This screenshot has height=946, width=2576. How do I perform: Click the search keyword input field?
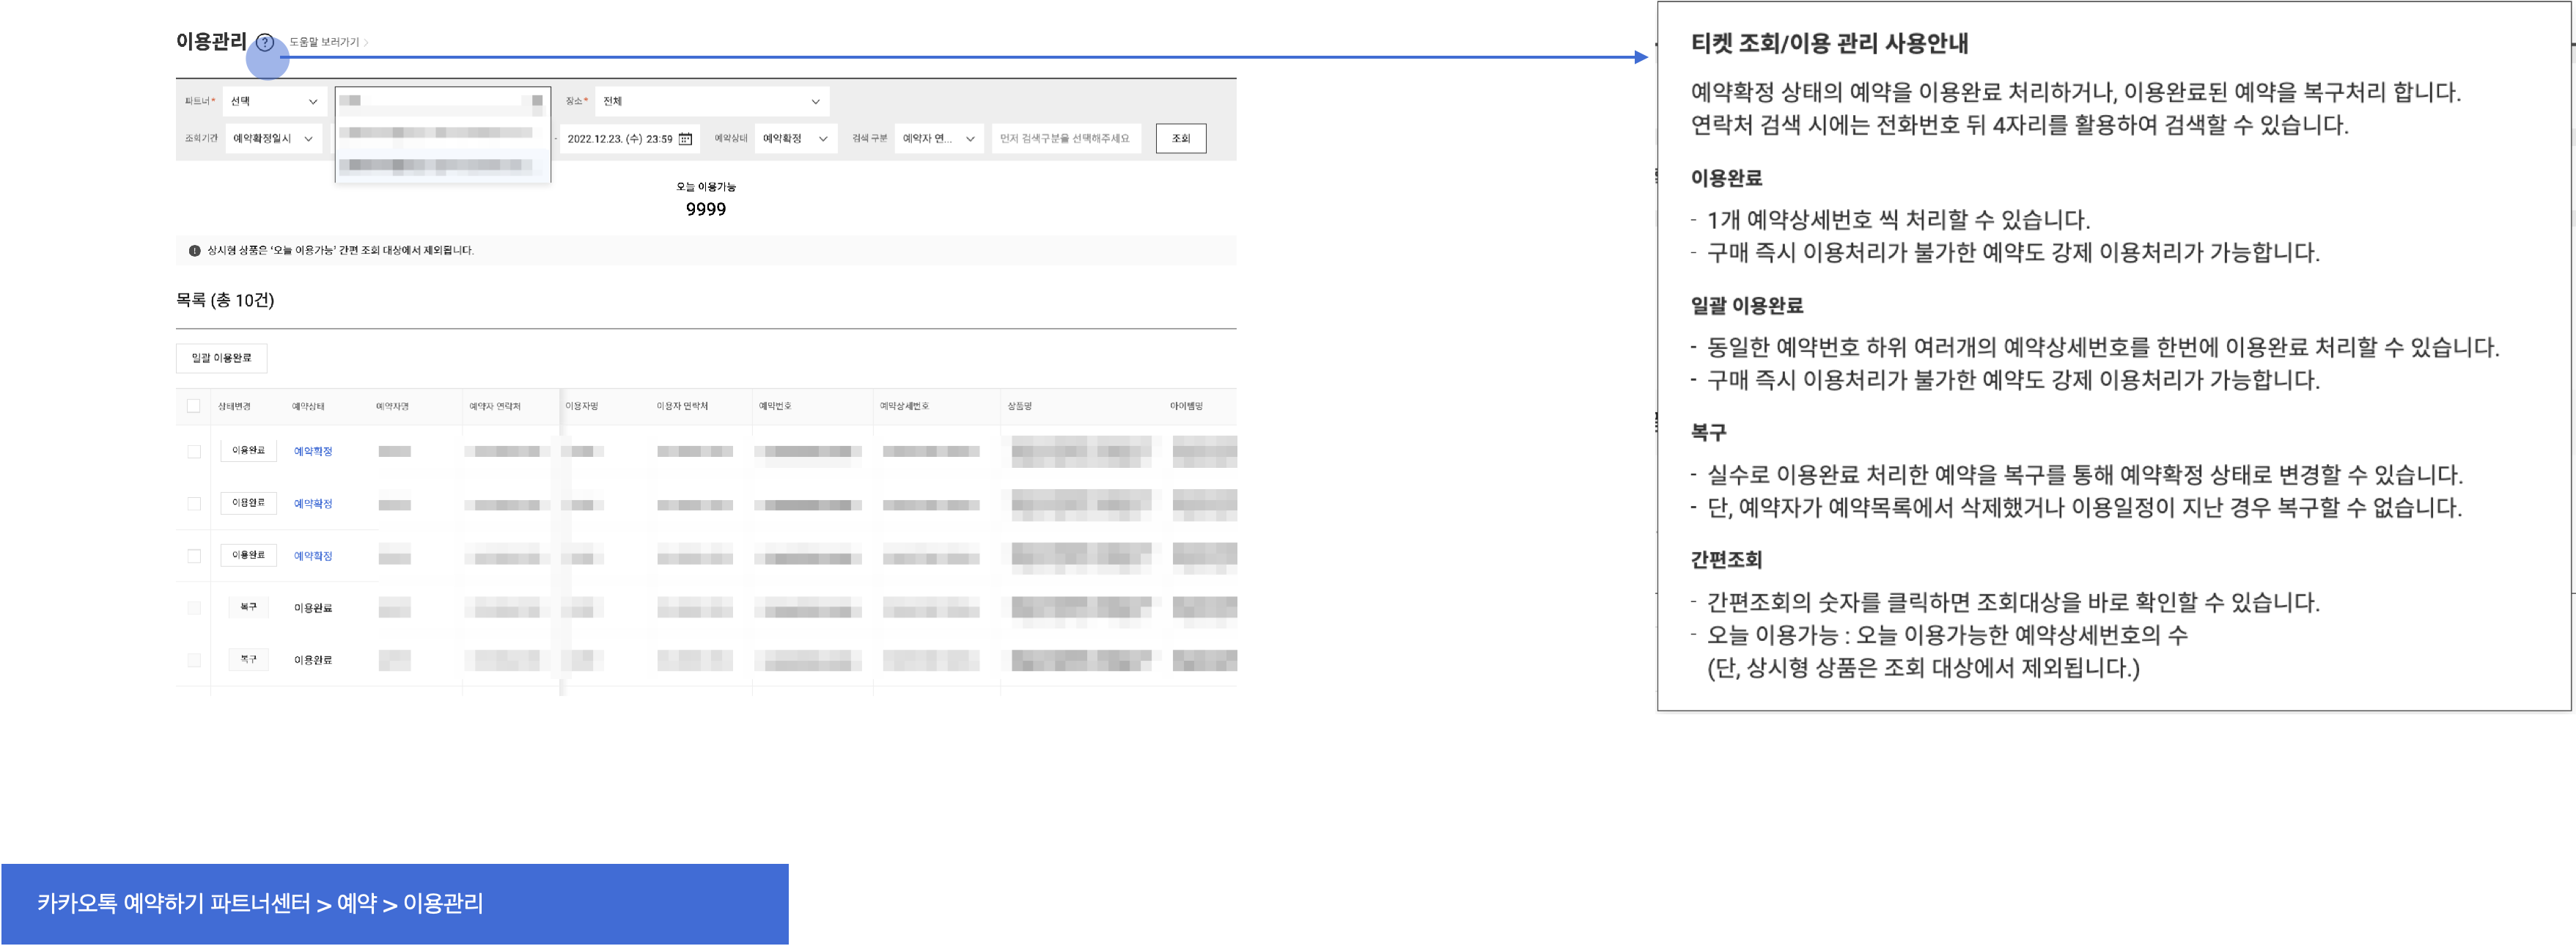(x=1065, y=139)
